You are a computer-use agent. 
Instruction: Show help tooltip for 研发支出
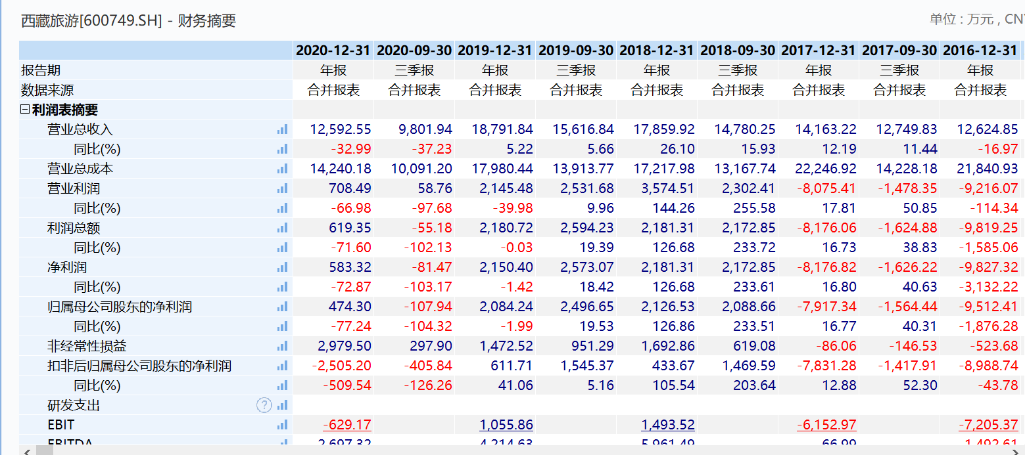click(264, 405)
